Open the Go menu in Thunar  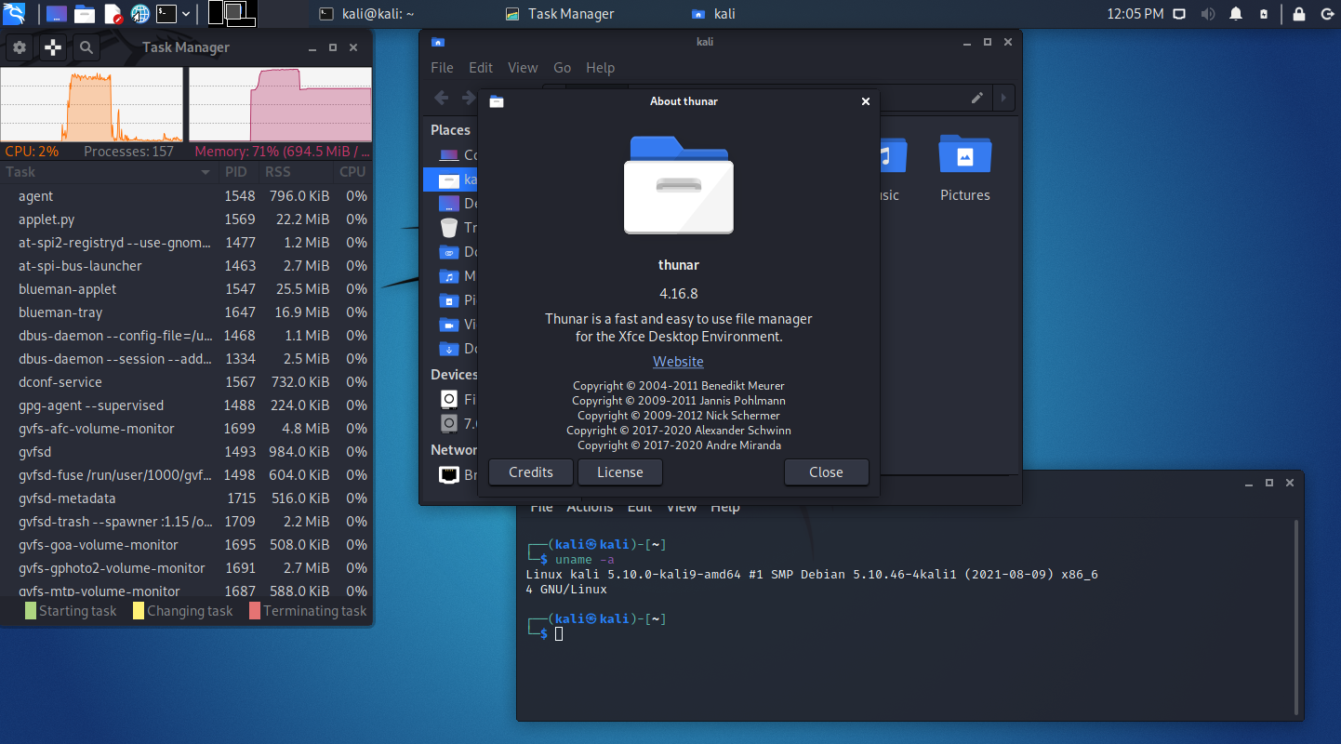(562, 68)
